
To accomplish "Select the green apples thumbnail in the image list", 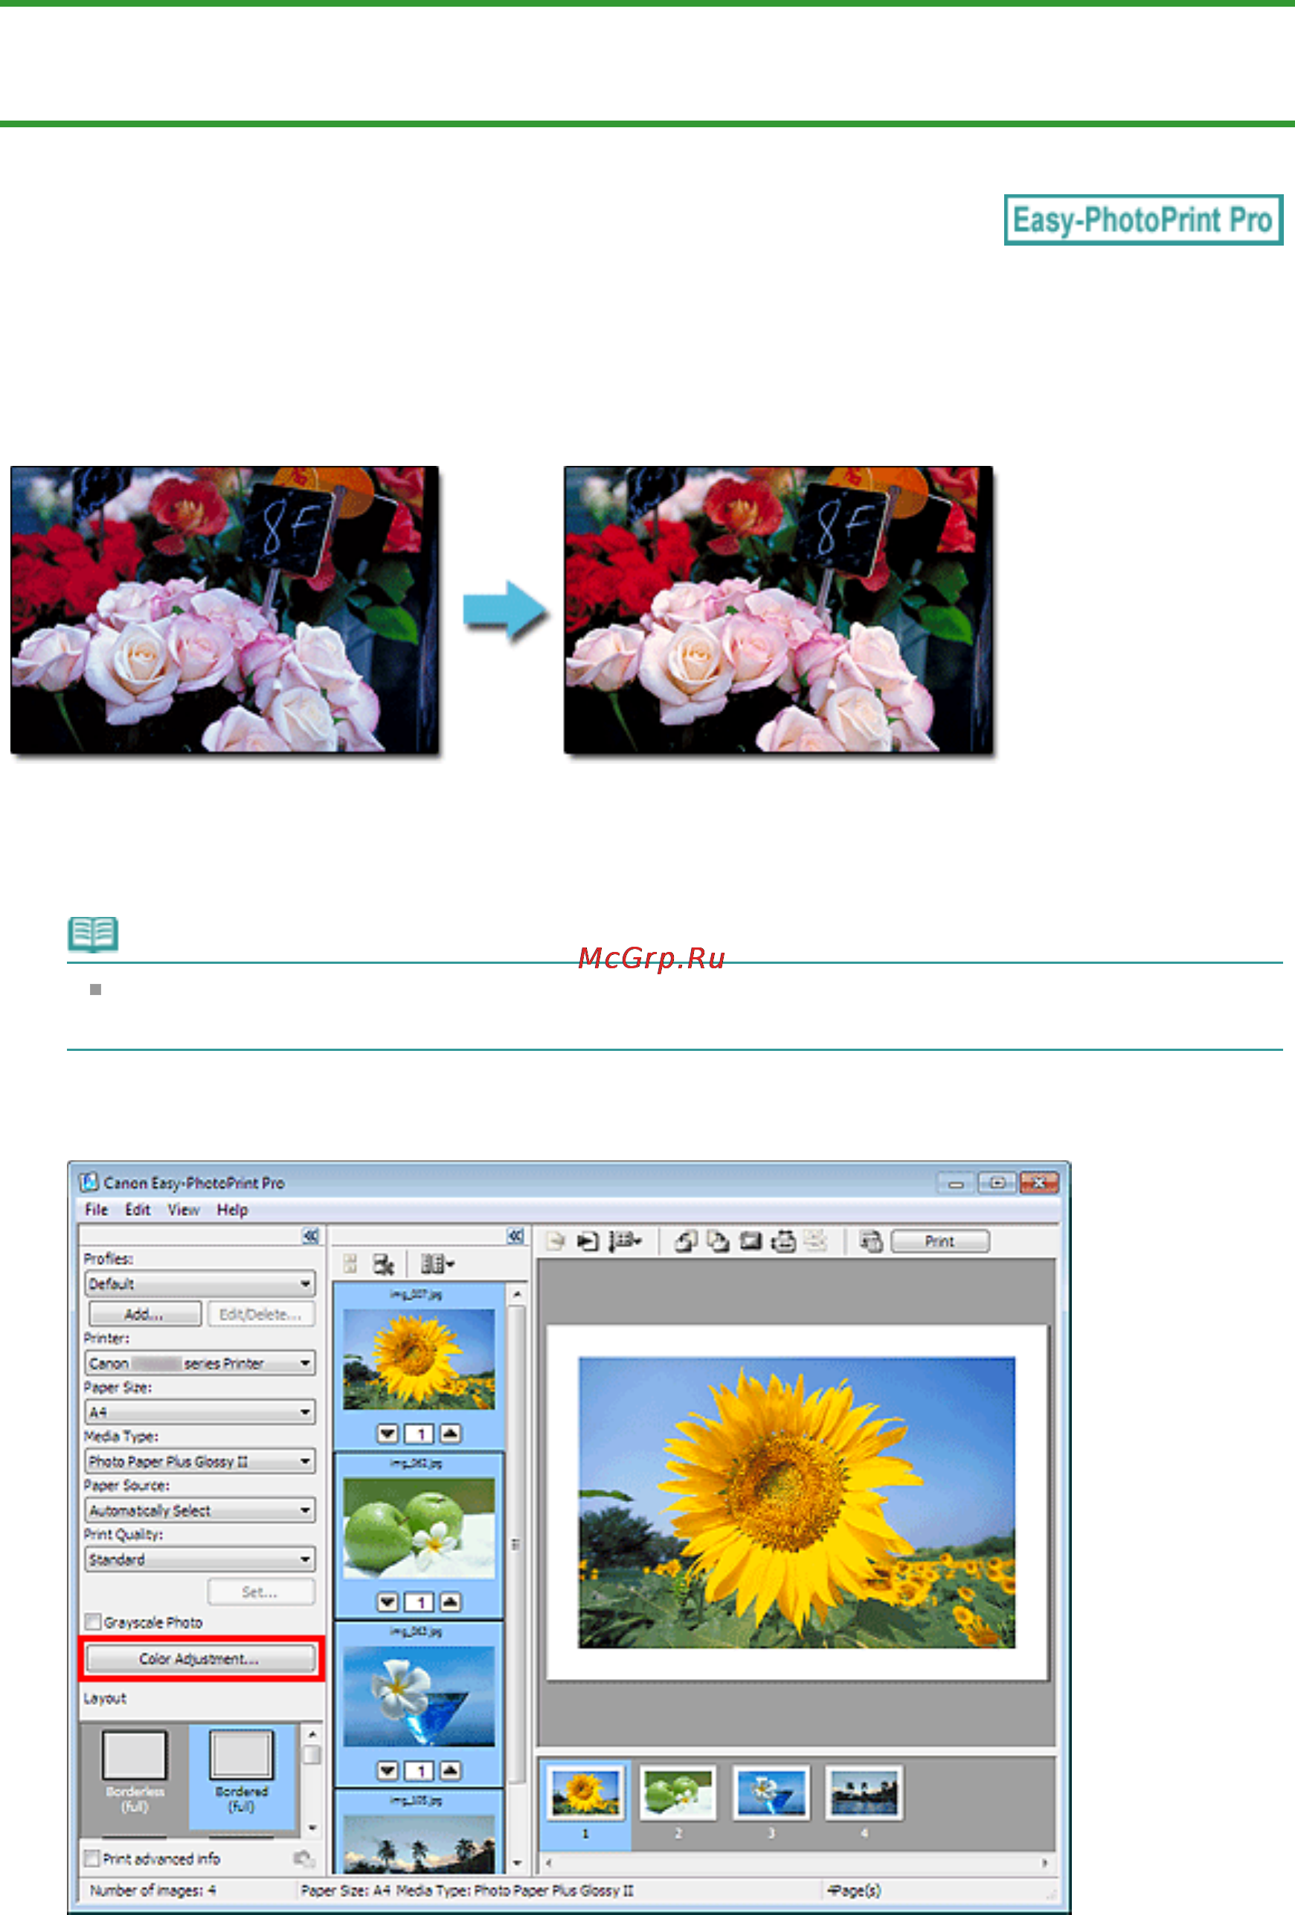I will pos(419,1528).
